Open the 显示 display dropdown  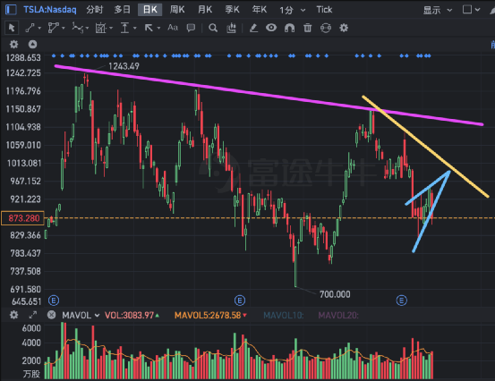438,10
